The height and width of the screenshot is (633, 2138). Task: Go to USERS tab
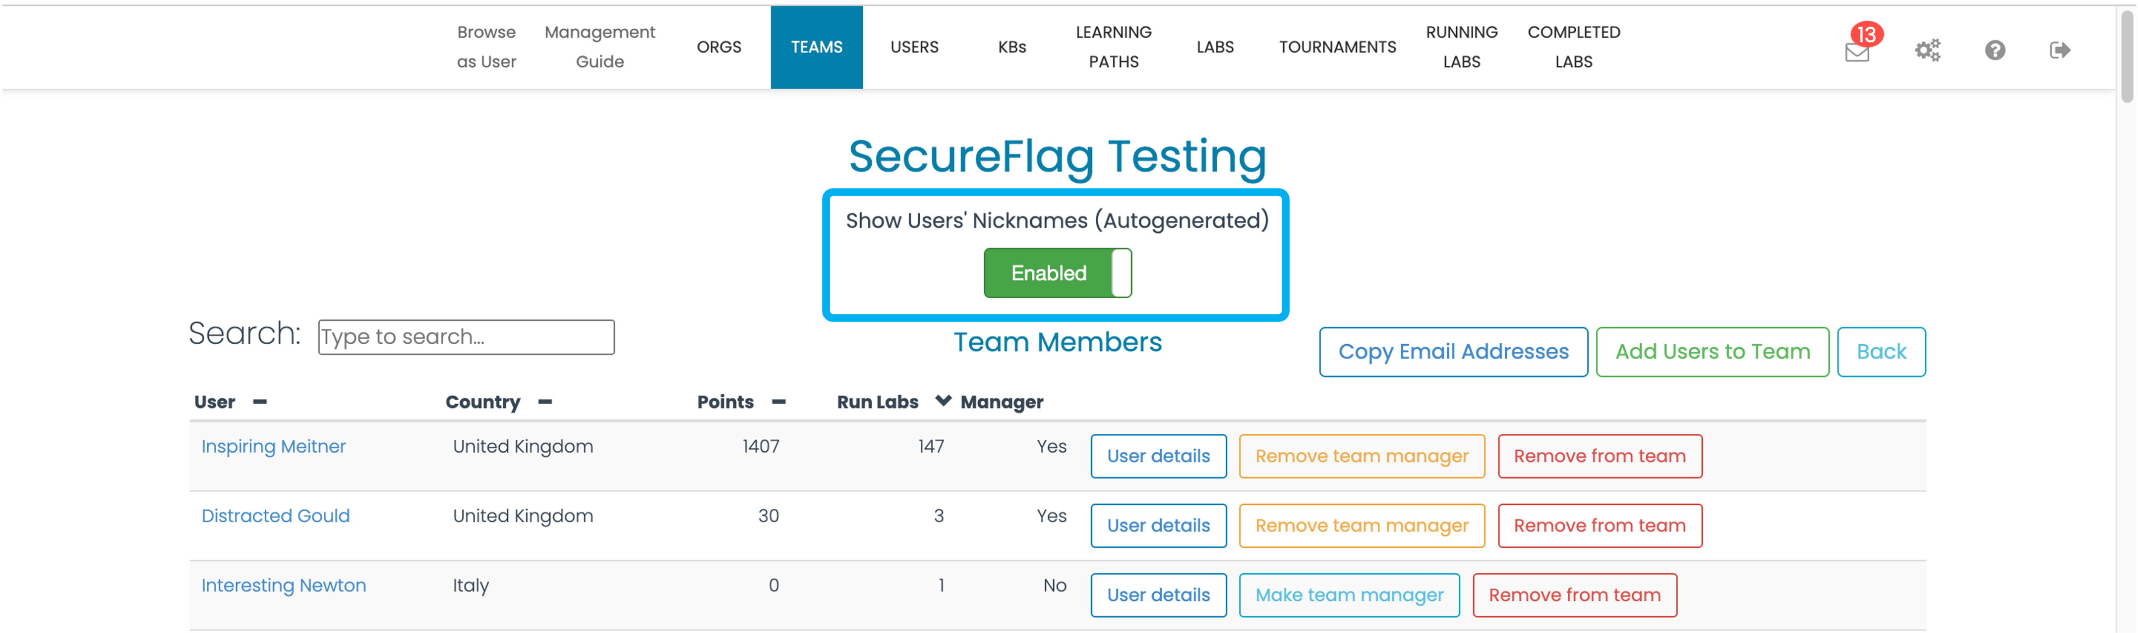pyautogui.click(x=915, y=47)
